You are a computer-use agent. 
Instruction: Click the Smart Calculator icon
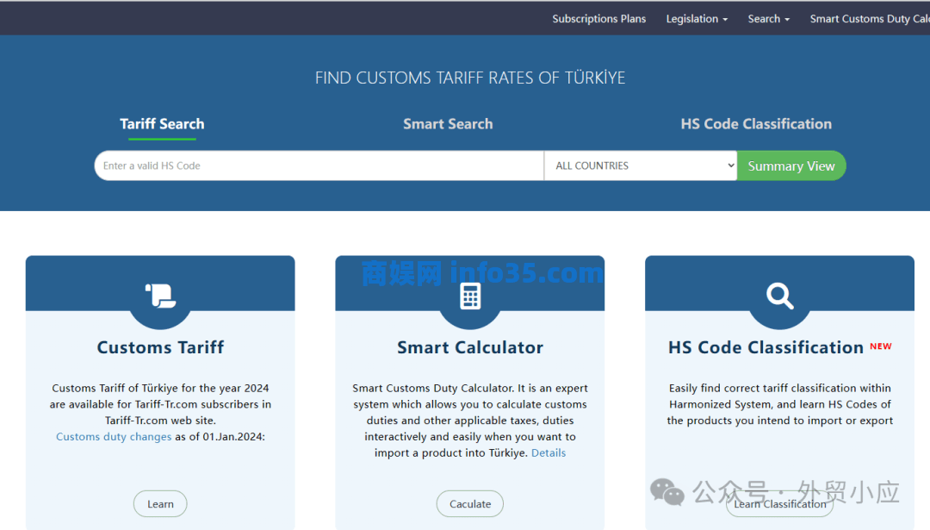pos(470,296)
